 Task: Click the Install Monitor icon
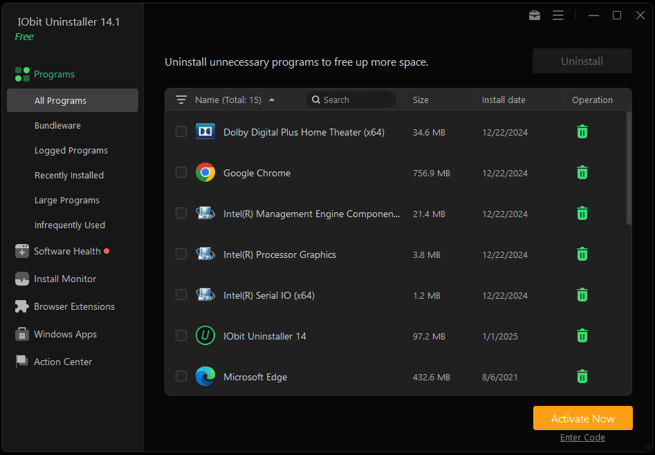pos(22,279)
